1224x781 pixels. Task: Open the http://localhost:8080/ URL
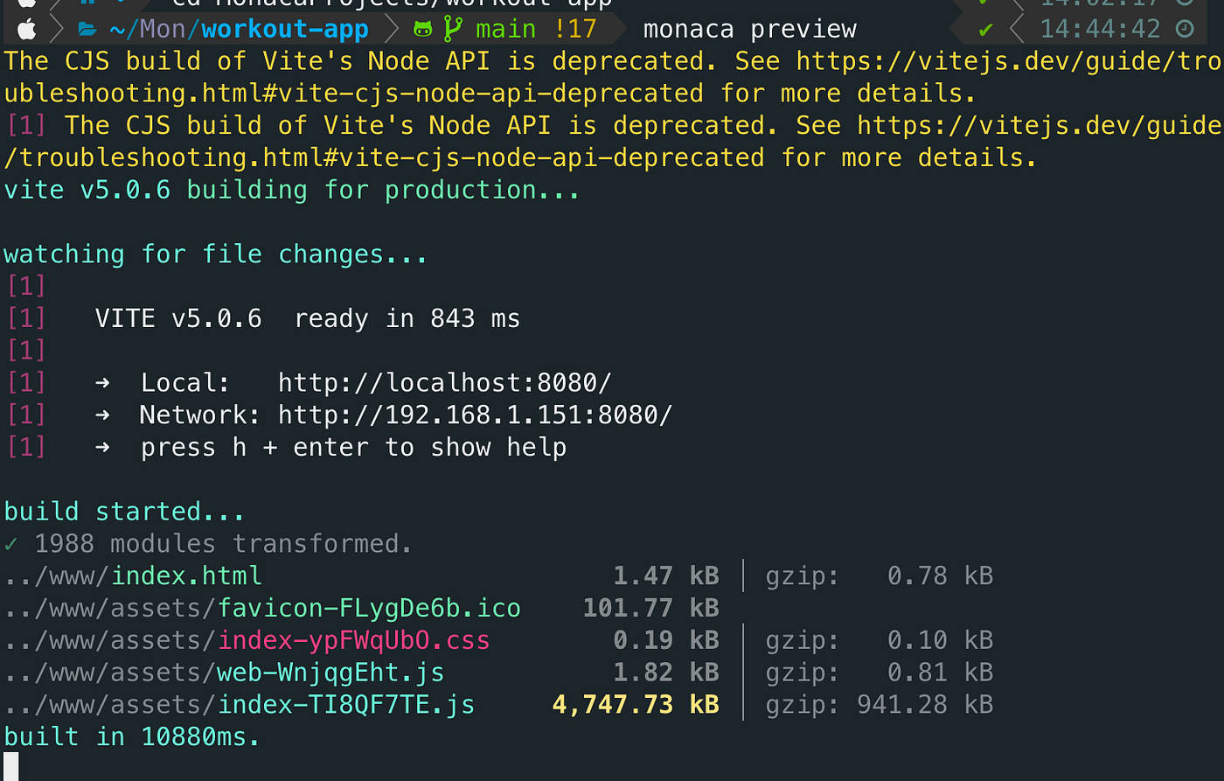point(445,383)
